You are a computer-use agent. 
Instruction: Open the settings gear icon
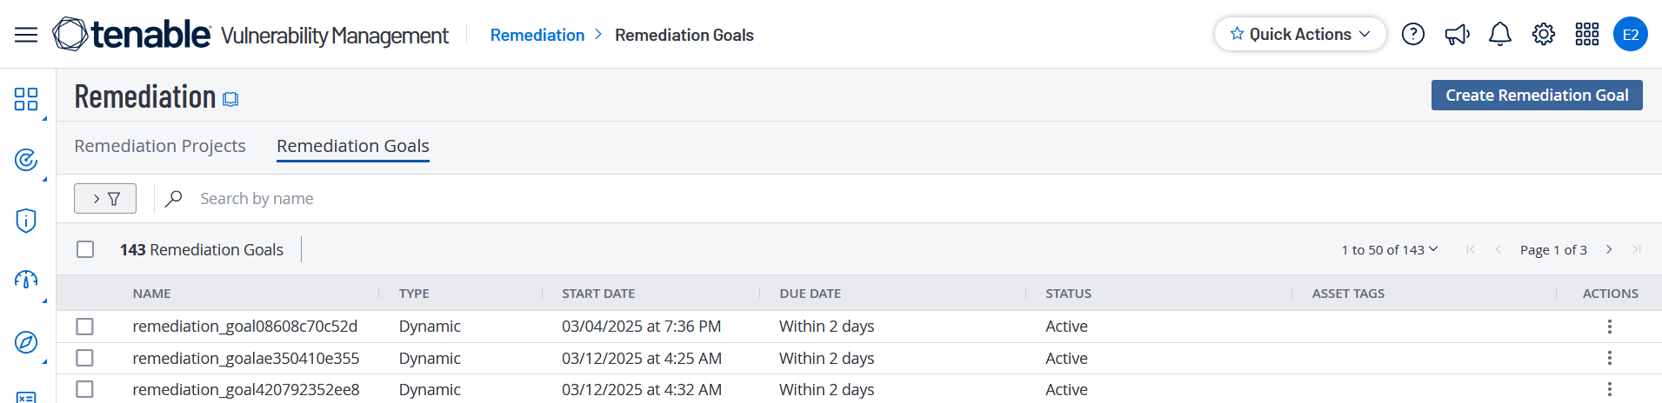1543,35
